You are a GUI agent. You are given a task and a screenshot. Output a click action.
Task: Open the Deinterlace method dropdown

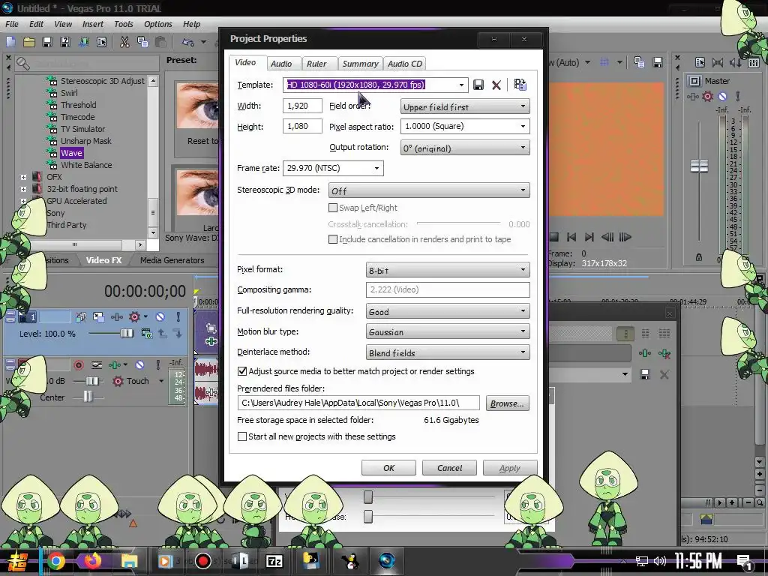(x=448, y=352)
